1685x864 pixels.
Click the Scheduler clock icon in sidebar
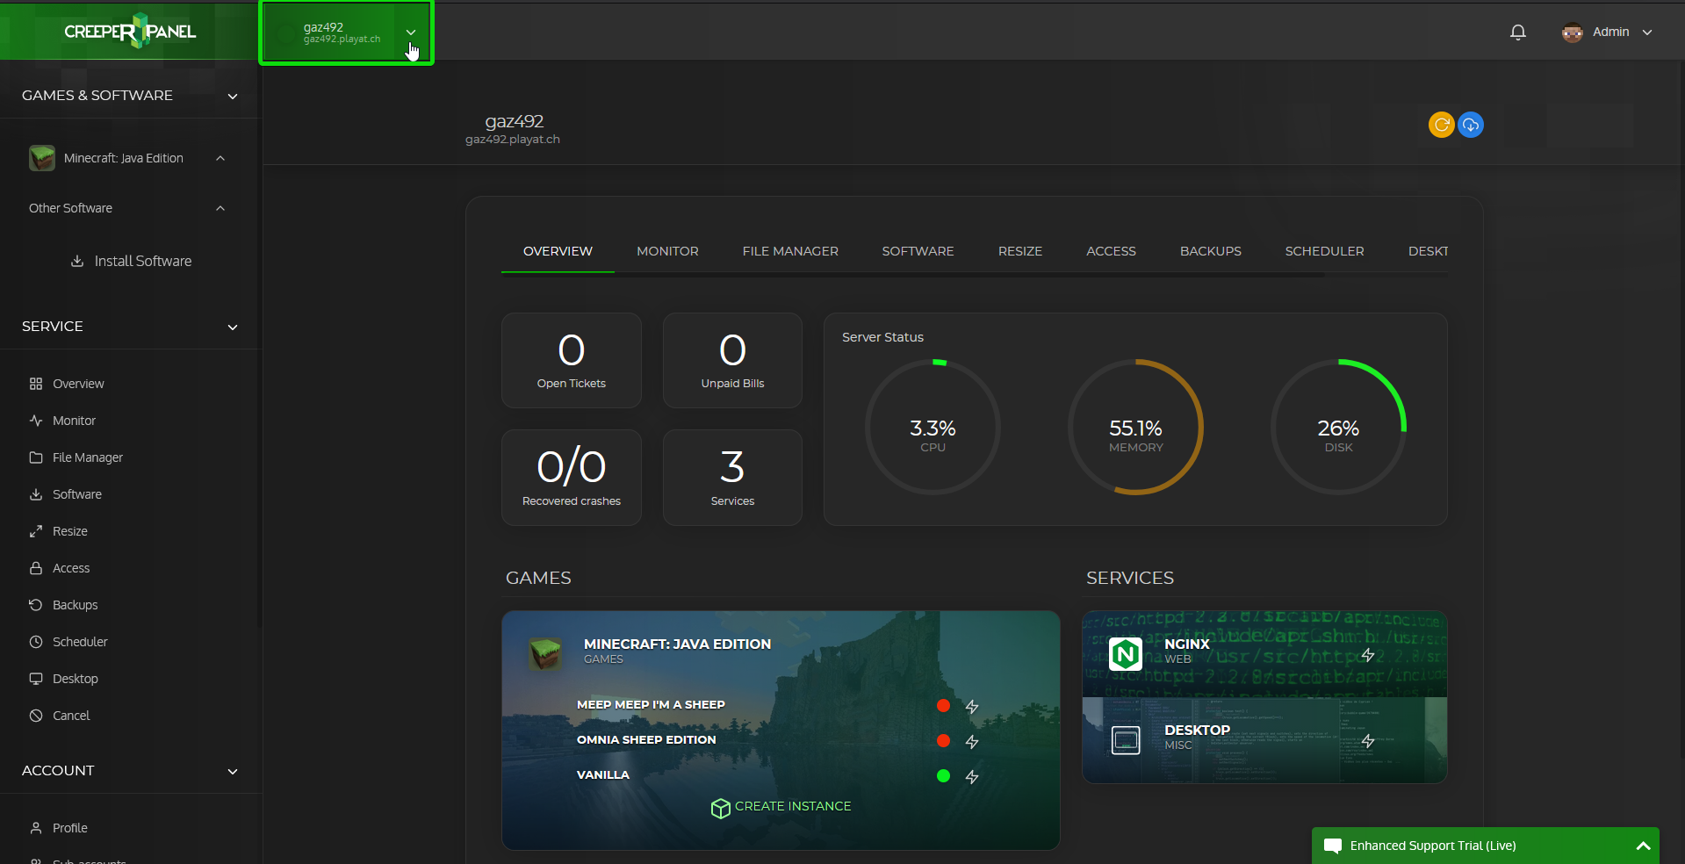pyautogui.click(x=36, y=642)
